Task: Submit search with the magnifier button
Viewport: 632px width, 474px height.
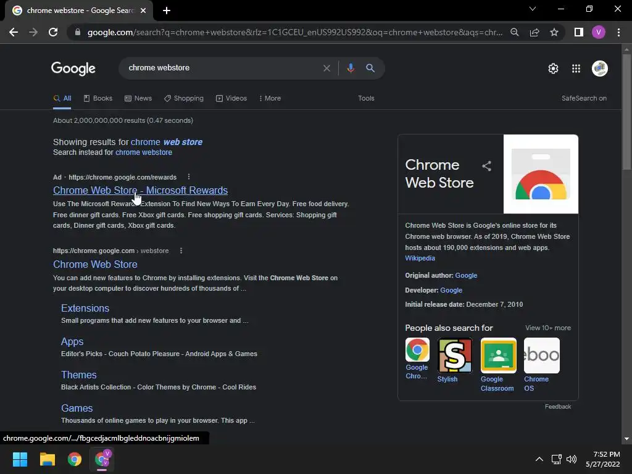Action: [370, 68]
